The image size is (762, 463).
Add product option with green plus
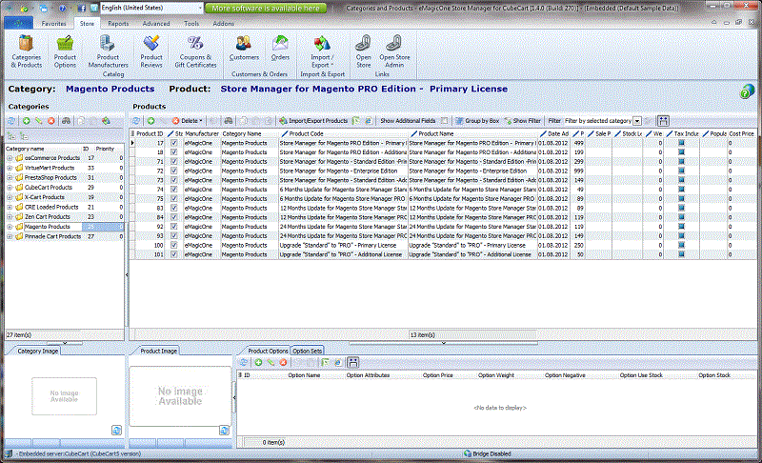pyautogui.click(x=258, y=362)
